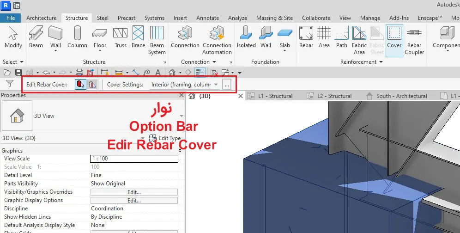Edit Graphic Display Options
Image resolution: width=460 pixels, height=233 pixels.
click(x=134, y=200)
